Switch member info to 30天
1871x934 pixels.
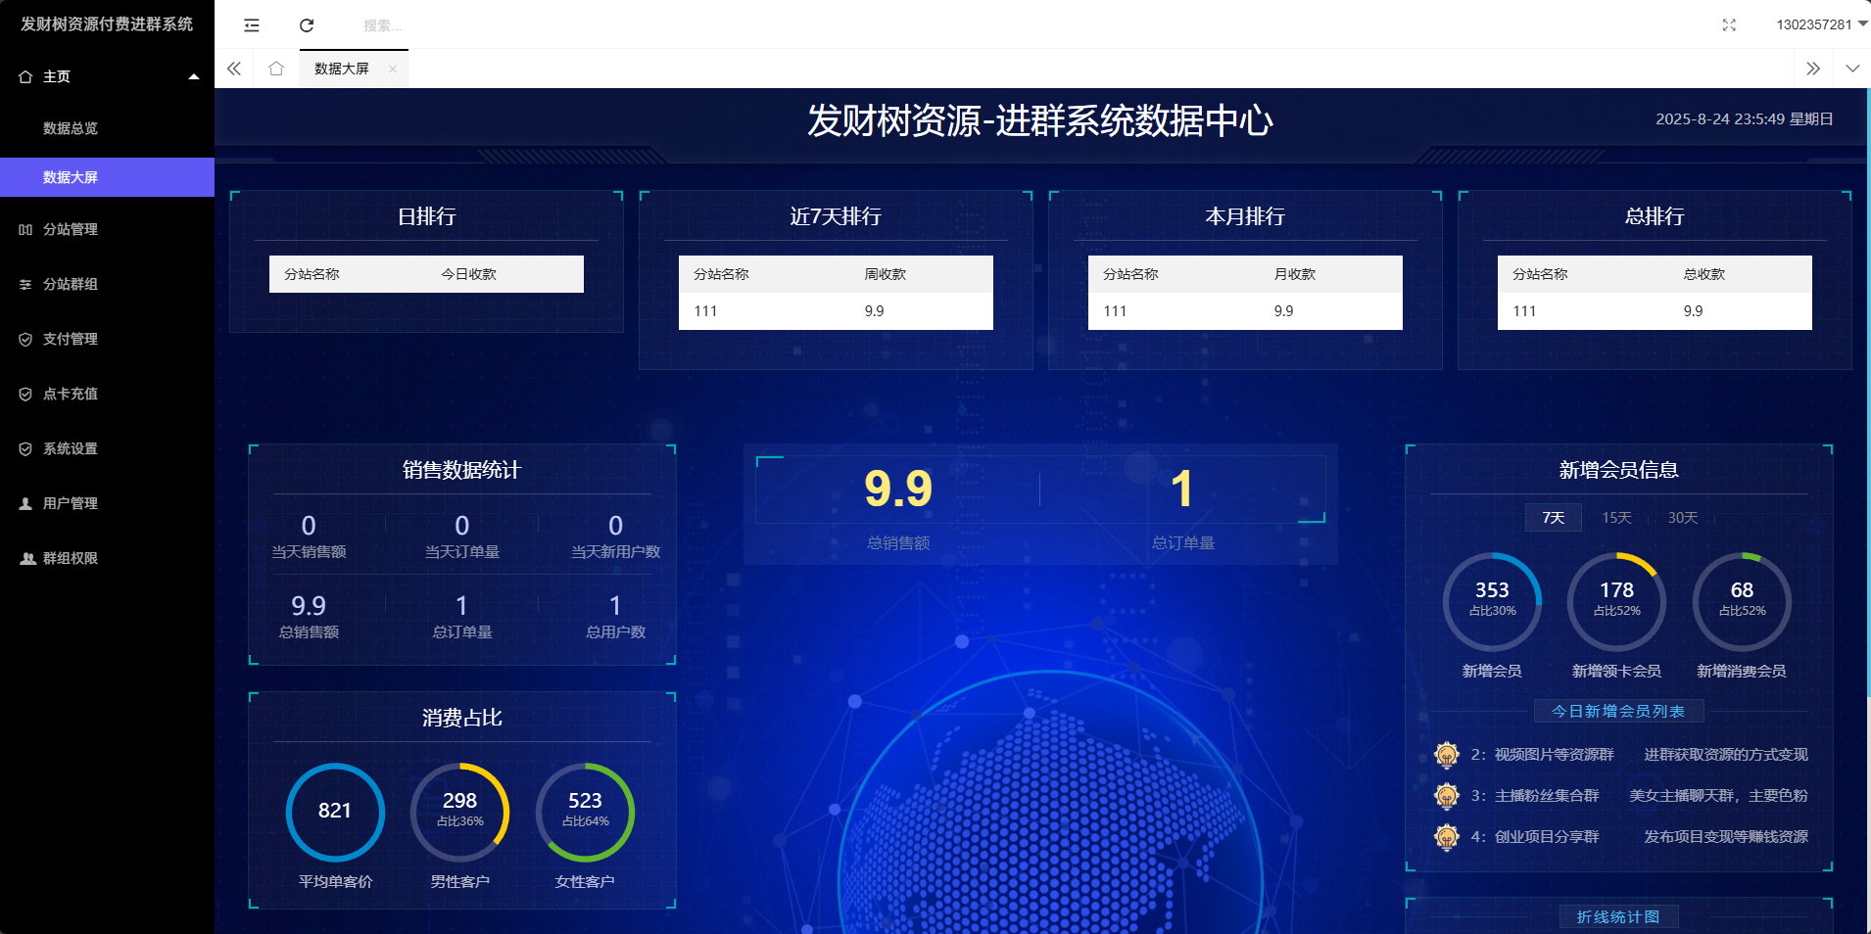[x=1682, y=518]
